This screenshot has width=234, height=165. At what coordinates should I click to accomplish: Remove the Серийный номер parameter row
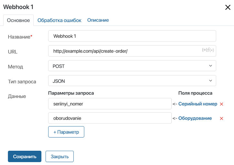(221, 104)
